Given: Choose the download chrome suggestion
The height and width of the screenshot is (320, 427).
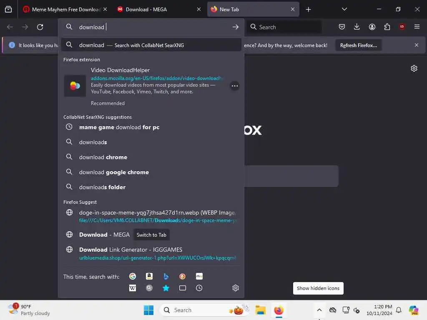Looking at the screenshot, I should click(x=151, y=157).
